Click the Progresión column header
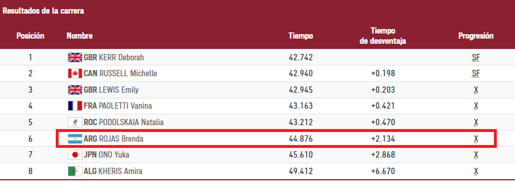The width and height of the screenshot is (515, 182). (476, 36)
